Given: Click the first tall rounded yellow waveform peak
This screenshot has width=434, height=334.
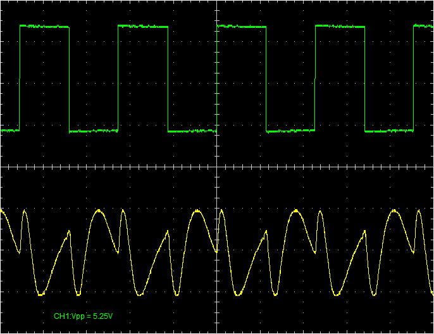Looking at the screenshot, I should coord(98,211).
